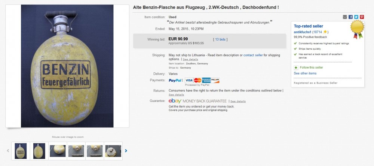Screen dimensions: 374x166
Task: Open contact seller link
Action: click(253, 55)
